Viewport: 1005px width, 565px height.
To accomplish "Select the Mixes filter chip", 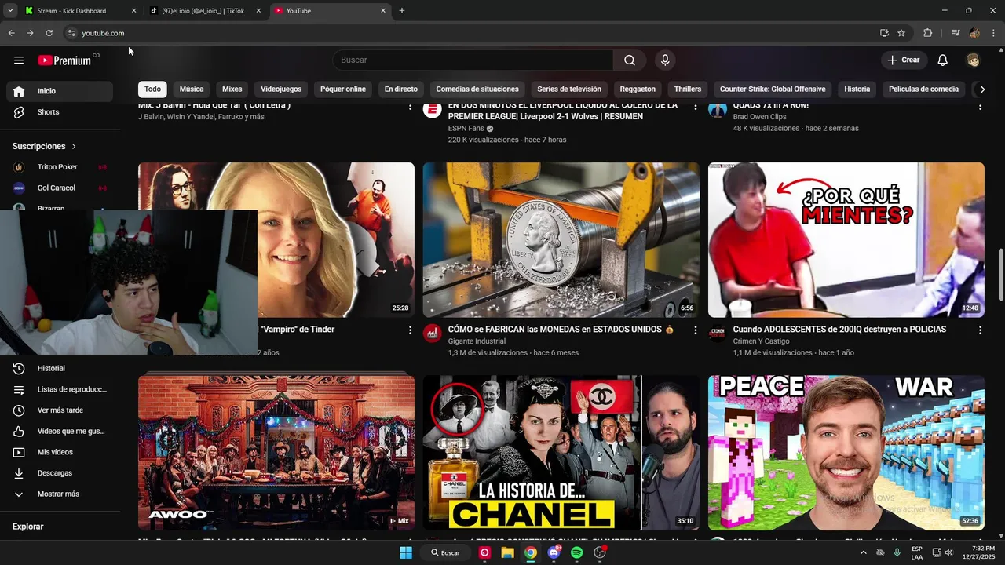I will tap(232, 89).
